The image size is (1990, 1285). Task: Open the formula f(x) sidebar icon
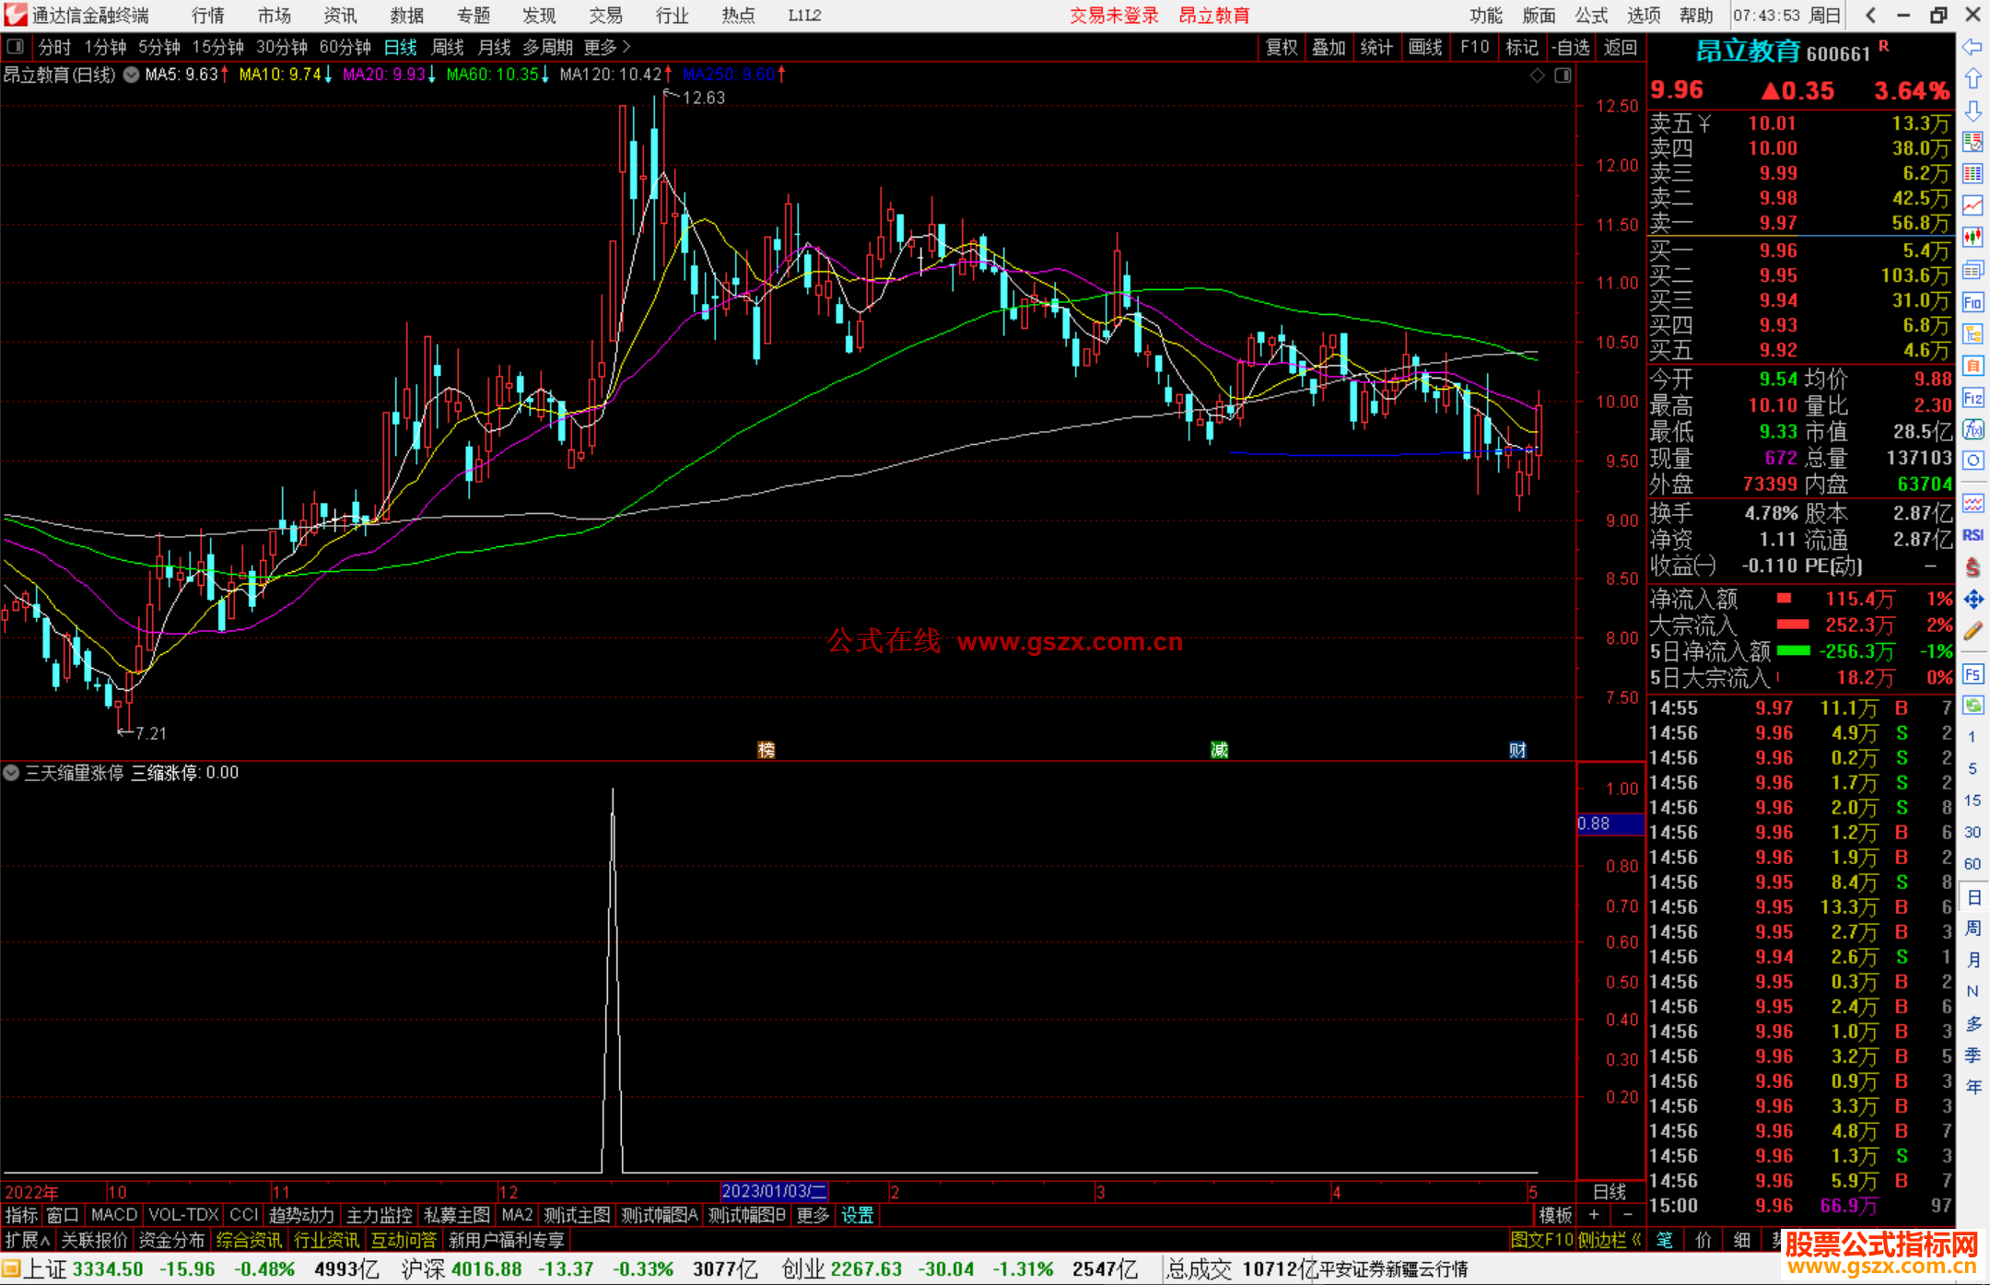pyautogui.click(x=1972, y=430)
